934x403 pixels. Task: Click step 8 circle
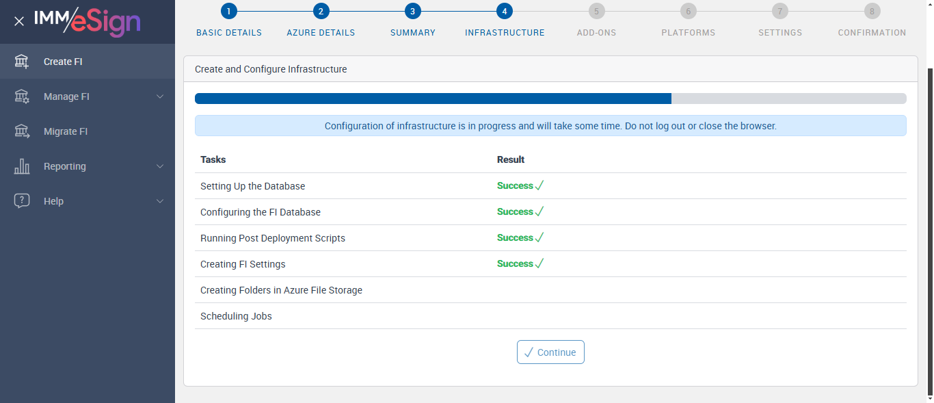pyautogui.click(x=872, y=11)
